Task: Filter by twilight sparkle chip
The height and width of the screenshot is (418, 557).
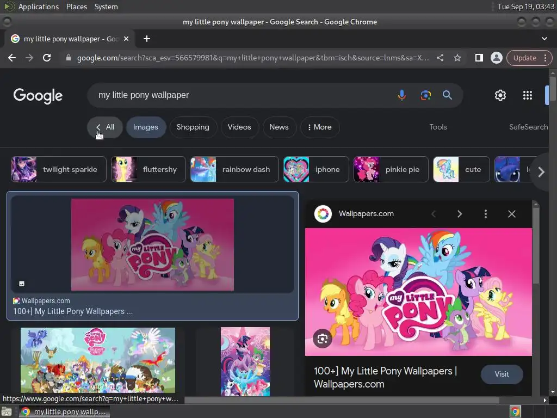Action: pyautogui.click(x=59, y=170)
